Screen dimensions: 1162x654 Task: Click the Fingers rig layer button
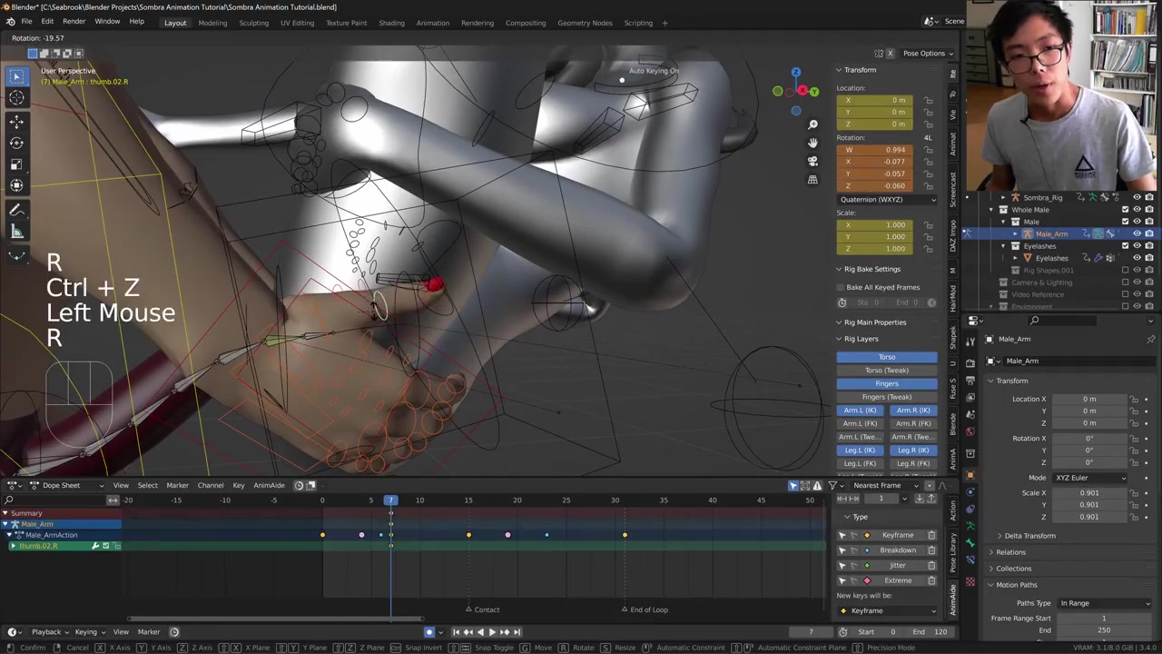886,383
